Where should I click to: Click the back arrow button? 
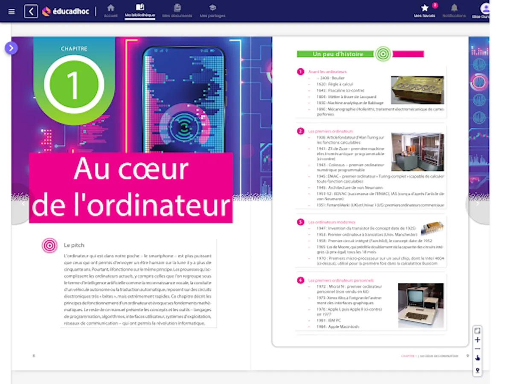(x=31, y=12)
